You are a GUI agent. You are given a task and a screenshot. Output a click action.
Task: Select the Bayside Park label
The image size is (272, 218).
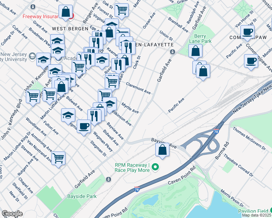point(82,196)
